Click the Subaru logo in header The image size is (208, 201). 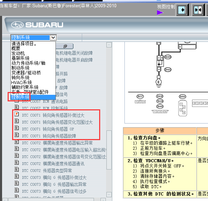(x=37, y=25)
